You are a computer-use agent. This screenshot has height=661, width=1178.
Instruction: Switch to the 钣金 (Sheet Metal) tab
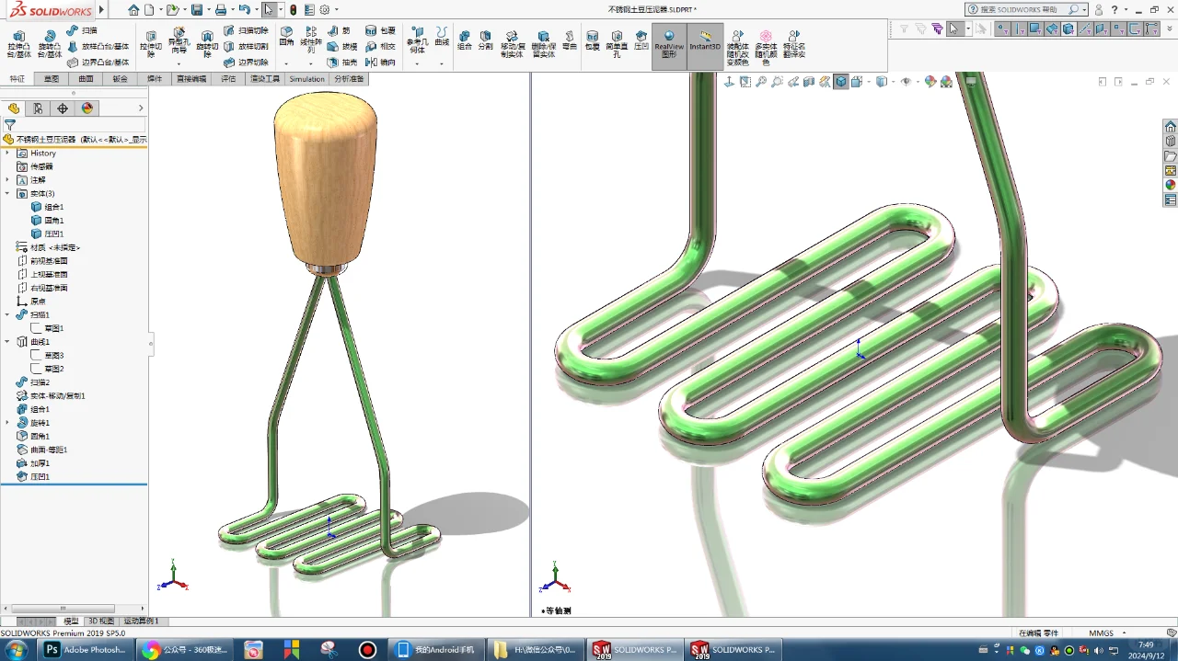(120, 79)
